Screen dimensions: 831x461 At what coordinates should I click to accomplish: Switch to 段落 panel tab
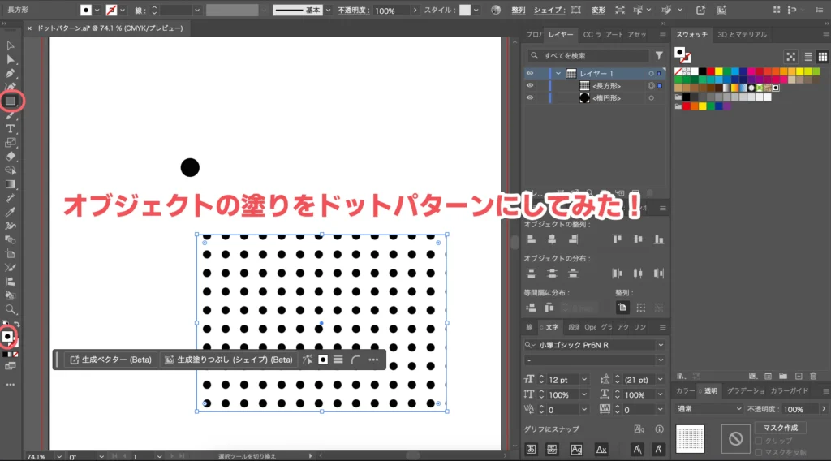pos(574,327)
